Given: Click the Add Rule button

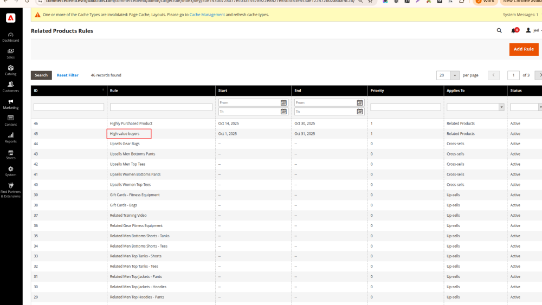Looking at the screenshot, I should (524, 49).
